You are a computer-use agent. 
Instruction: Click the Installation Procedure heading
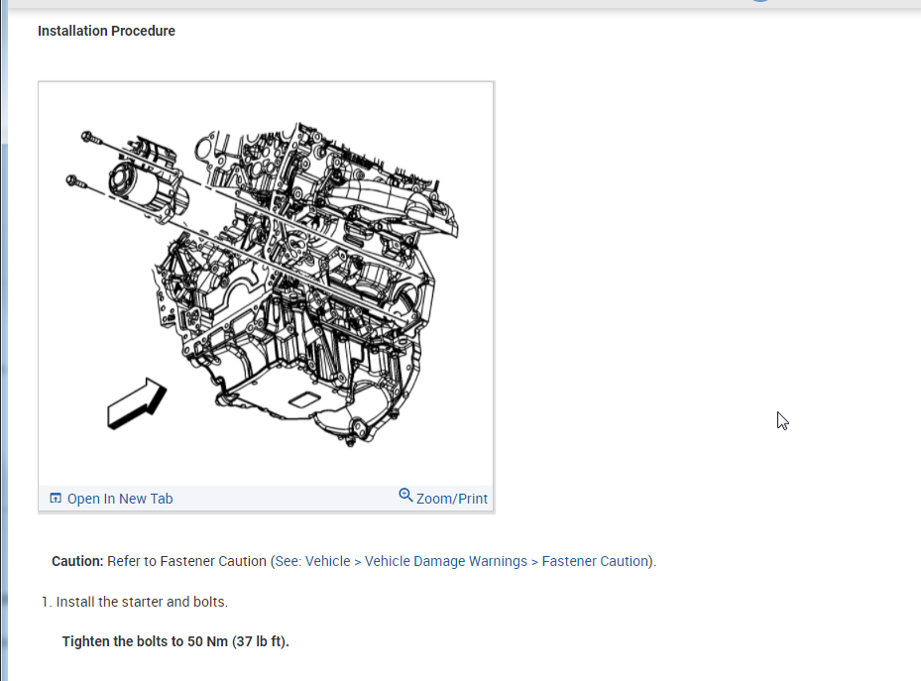[x=106, y=31]
